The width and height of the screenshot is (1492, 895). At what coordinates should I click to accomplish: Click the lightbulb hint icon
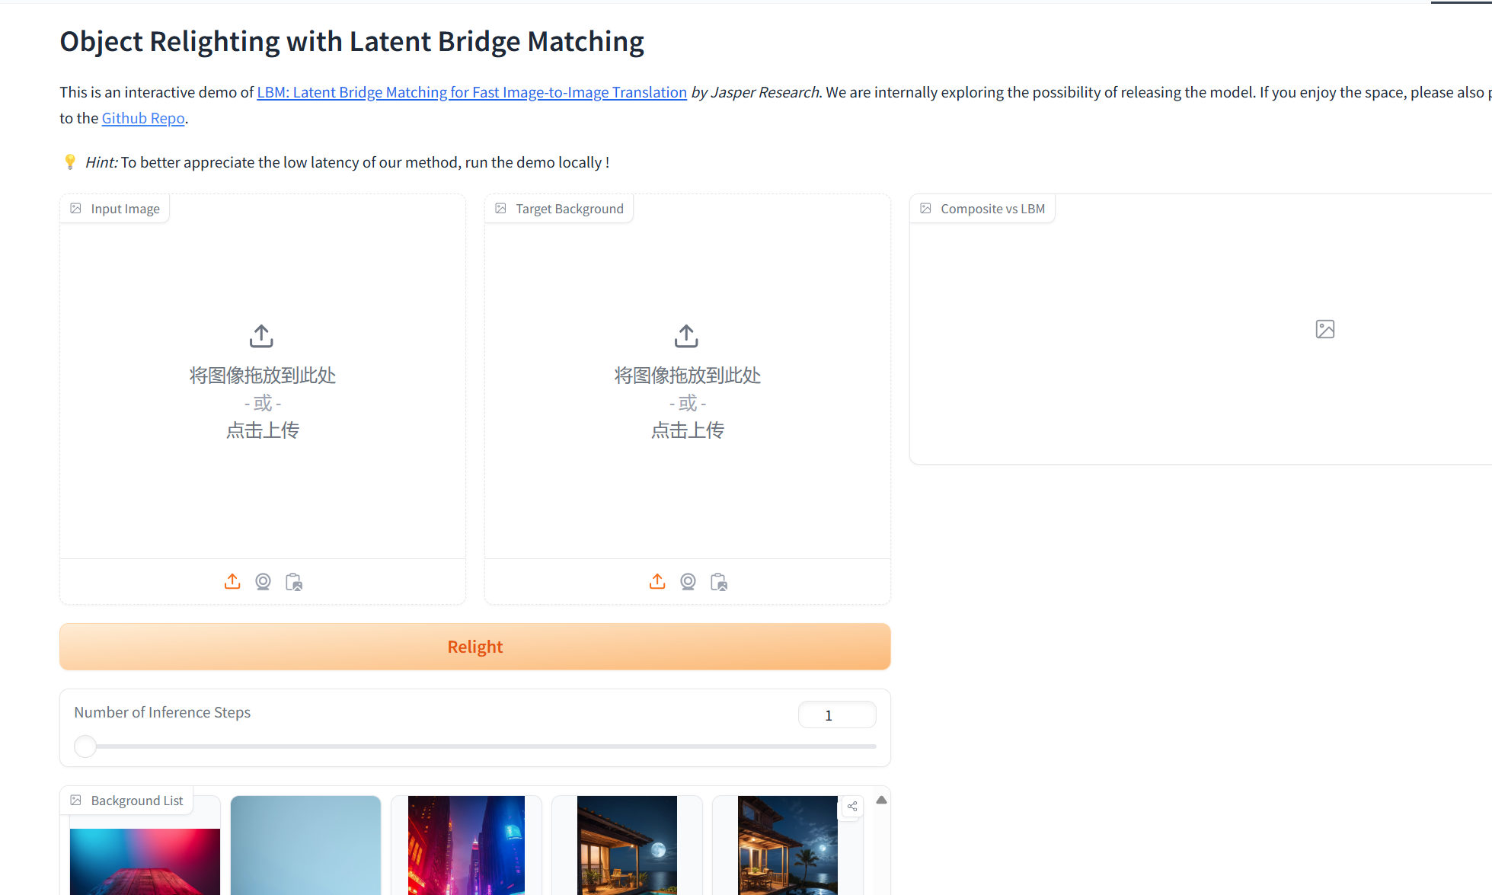tap(70, 161)
